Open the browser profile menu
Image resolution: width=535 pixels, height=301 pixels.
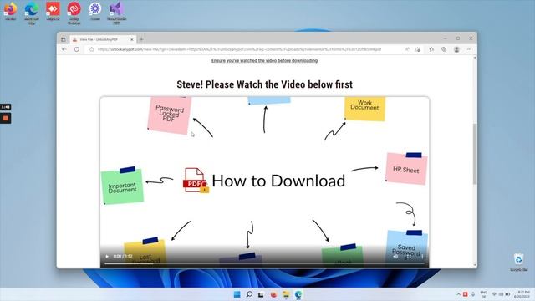[456, 49]
